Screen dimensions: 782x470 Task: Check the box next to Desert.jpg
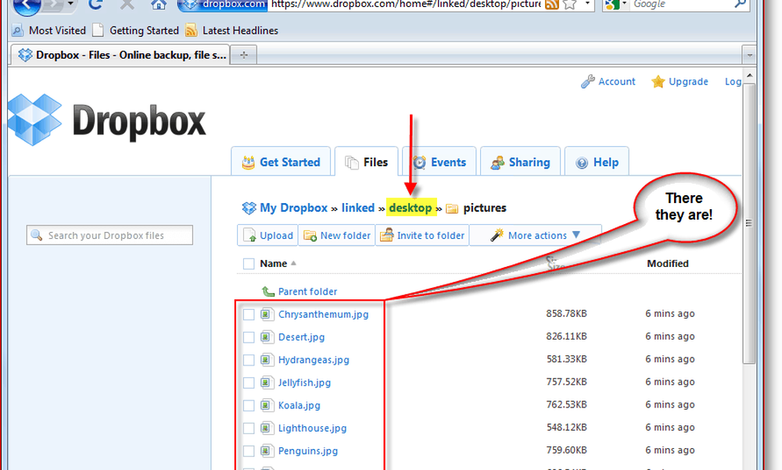(x=249, y=337)
